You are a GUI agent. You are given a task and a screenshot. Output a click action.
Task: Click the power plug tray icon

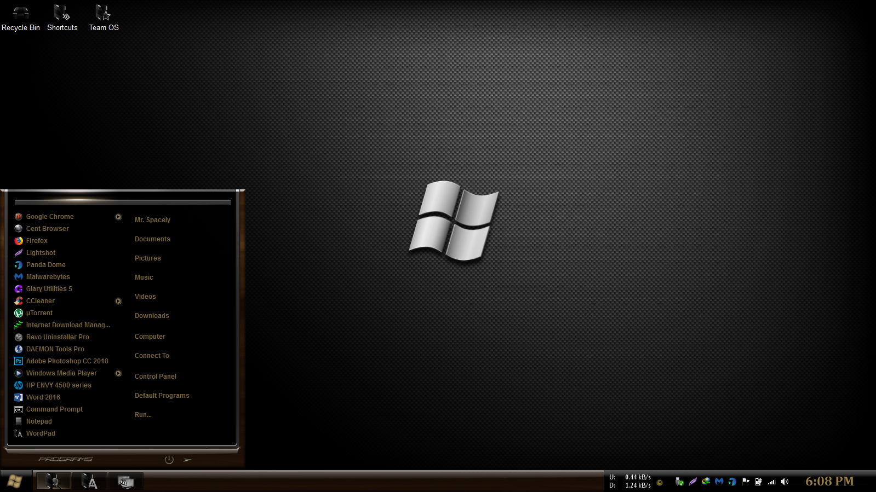758,482
